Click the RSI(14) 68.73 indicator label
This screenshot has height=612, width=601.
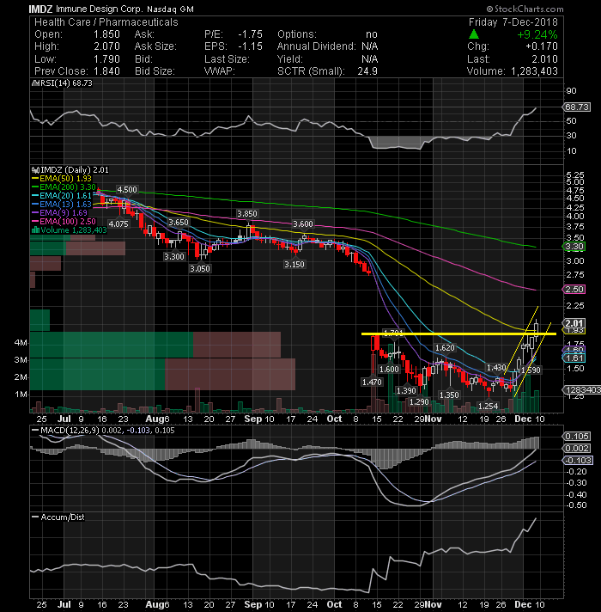63,83
